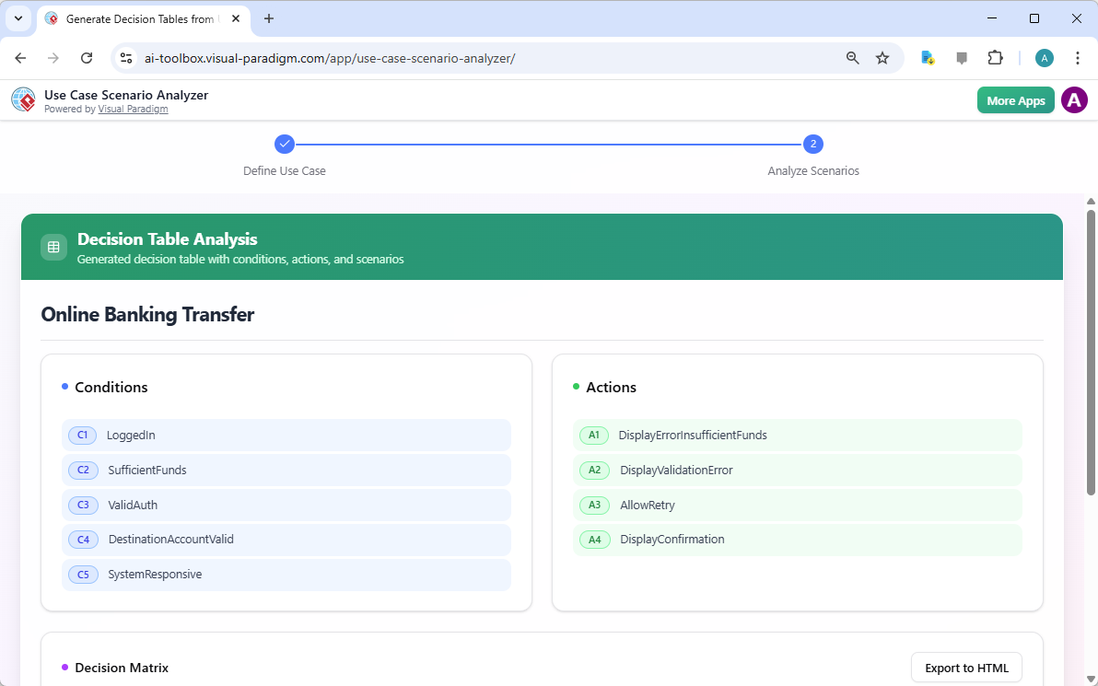Viewport: 1098px width, 686px height.
Task: Click the decision table grid icon in green banner
Action: coord(53,247)
